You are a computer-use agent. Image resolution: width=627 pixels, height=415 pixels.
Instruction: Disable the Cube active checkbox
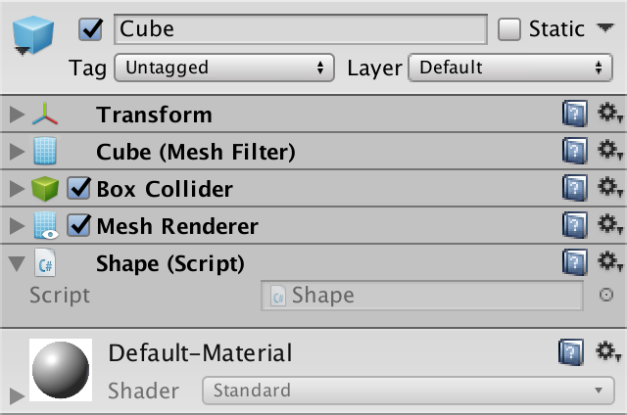click(90, 29)
